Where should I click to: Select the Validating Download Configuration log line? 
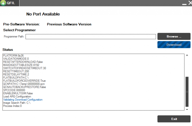pyautogui.click(x=23, y=100)
